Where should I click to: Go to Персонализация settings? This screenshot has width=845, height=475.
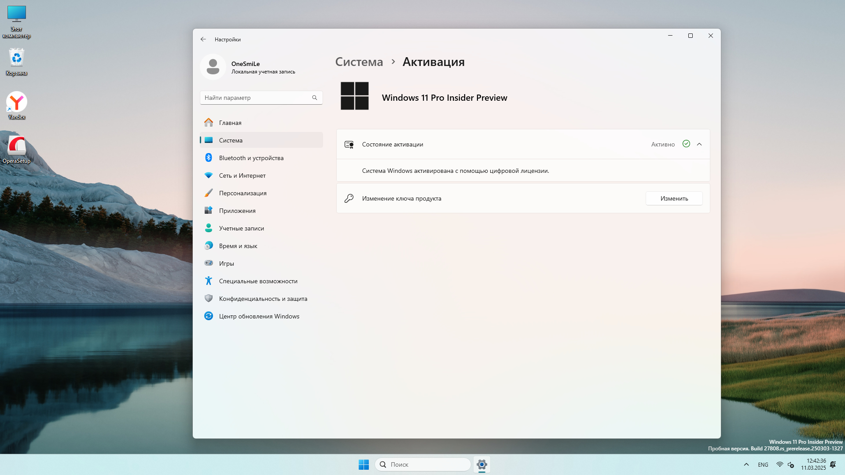click(x=242, y=193)
